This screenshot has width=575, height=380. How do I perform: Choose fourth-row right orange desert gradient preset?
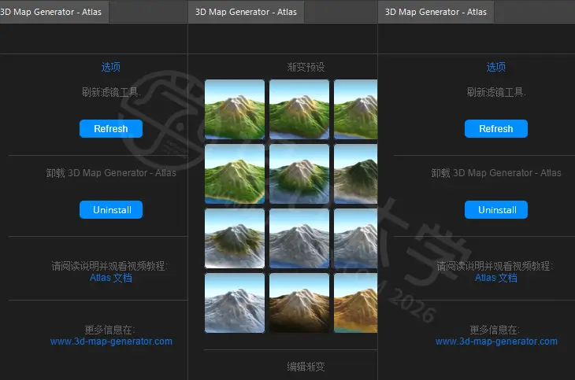pyautogui.click(x=355, y=303)
